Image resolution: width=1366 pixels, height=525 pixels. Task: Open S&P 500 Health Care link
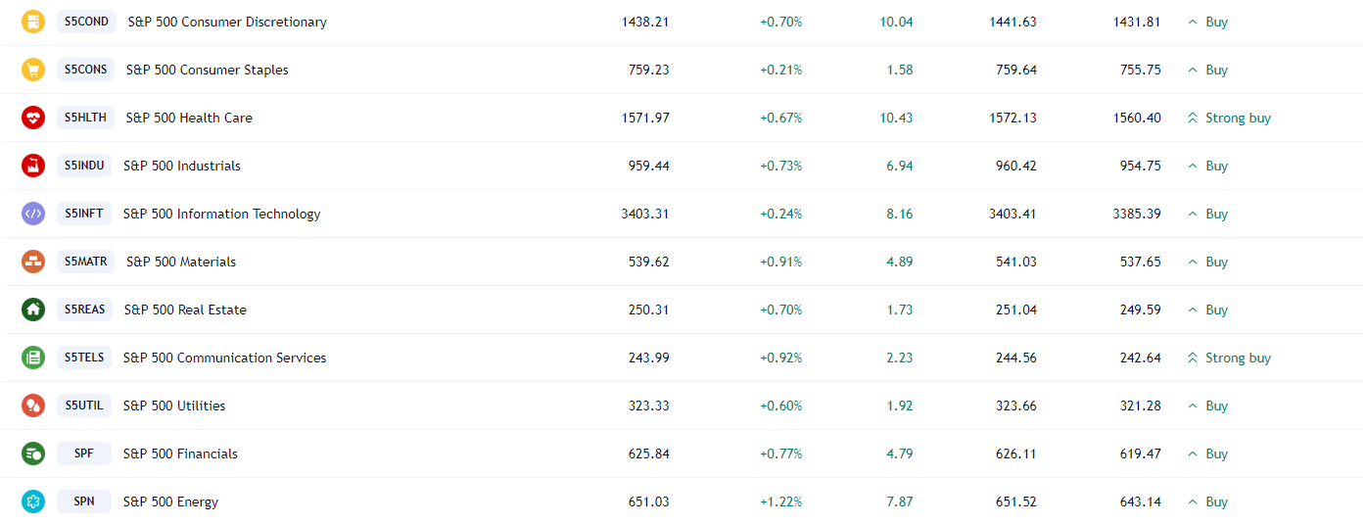coord(189,118)
